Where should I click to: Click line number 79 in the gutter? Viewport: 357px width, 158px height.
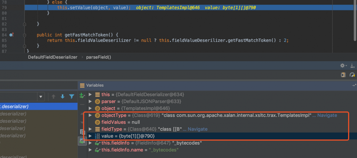[x=4, y=8]
